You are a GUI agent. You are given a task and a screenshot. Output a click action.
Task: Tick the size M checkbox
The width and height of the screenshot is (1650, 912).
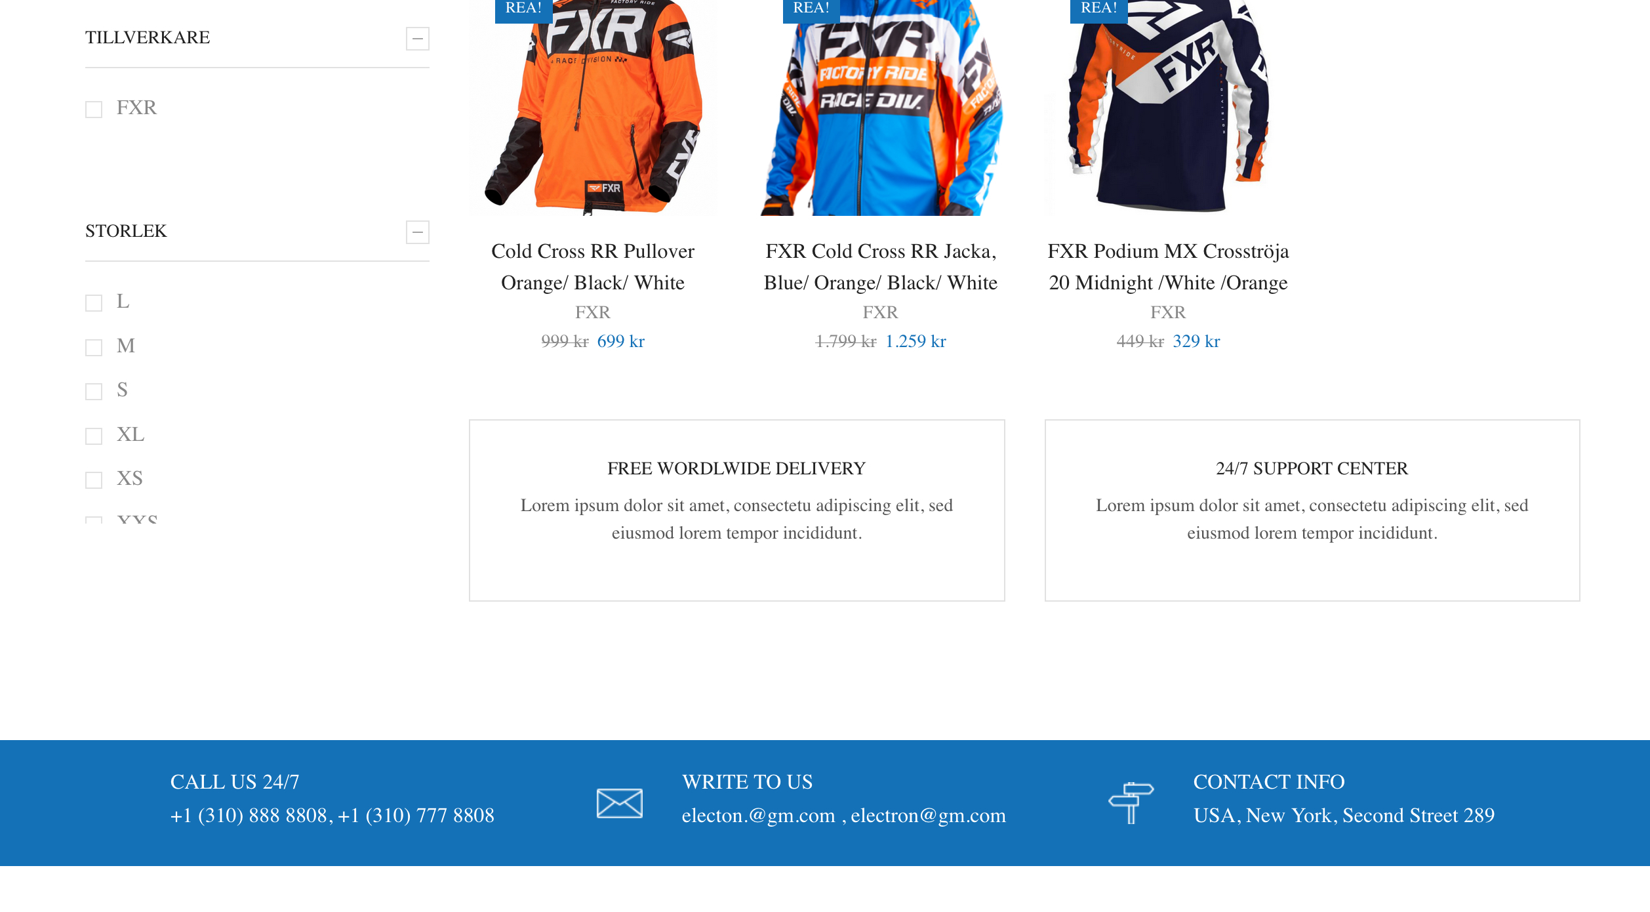point(94,348)
